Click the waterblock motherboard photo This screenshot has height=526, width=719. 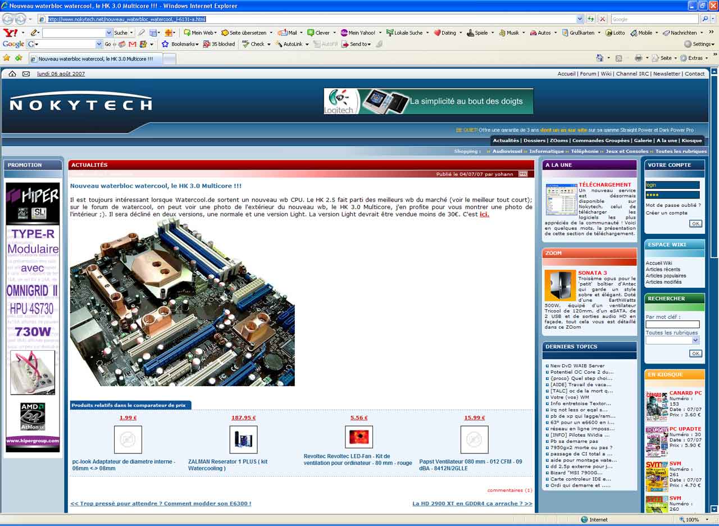pyautogui.click(x=182, y=302)
